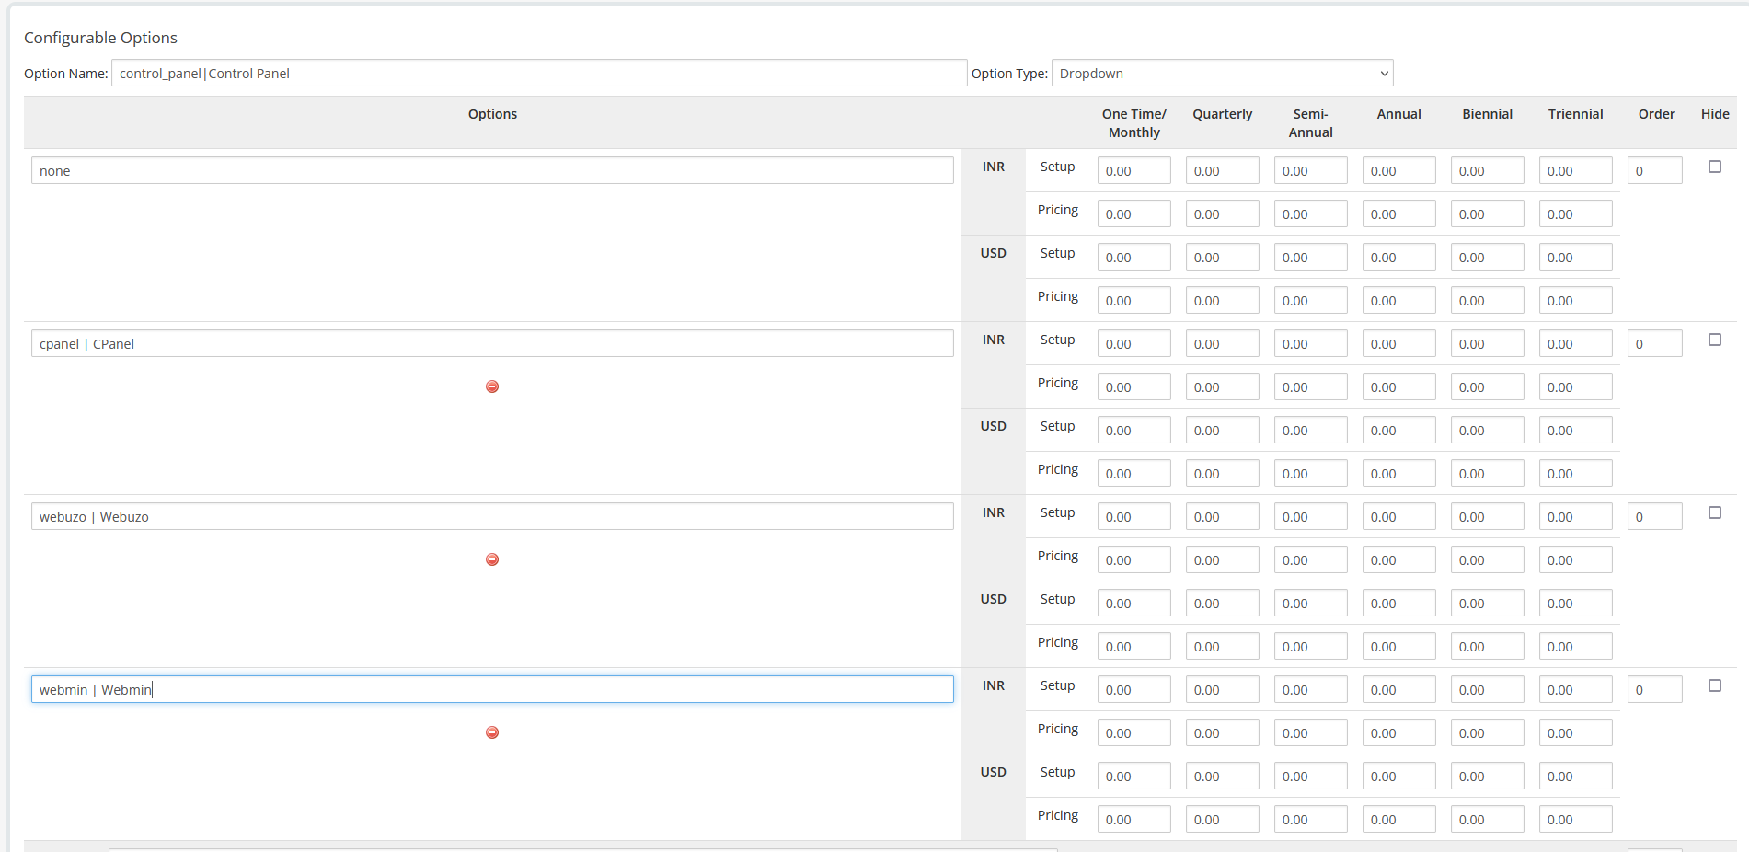1749x852 pixels.
Task: Click the Hide column header
Action: click(x=1715, y=114)
